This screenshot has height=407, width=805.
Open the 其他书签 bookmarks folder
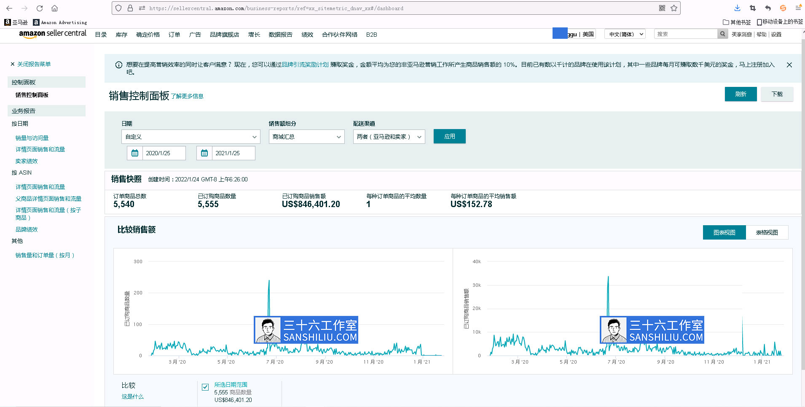click(x=737, y=22)
